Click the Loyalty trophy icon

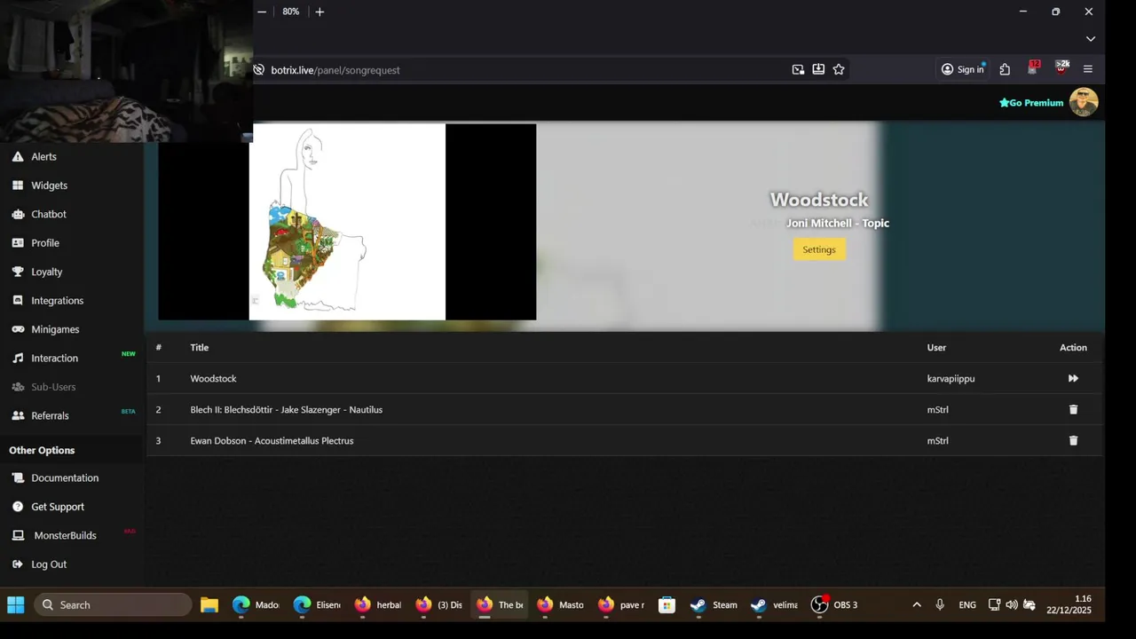click(18, 272)
